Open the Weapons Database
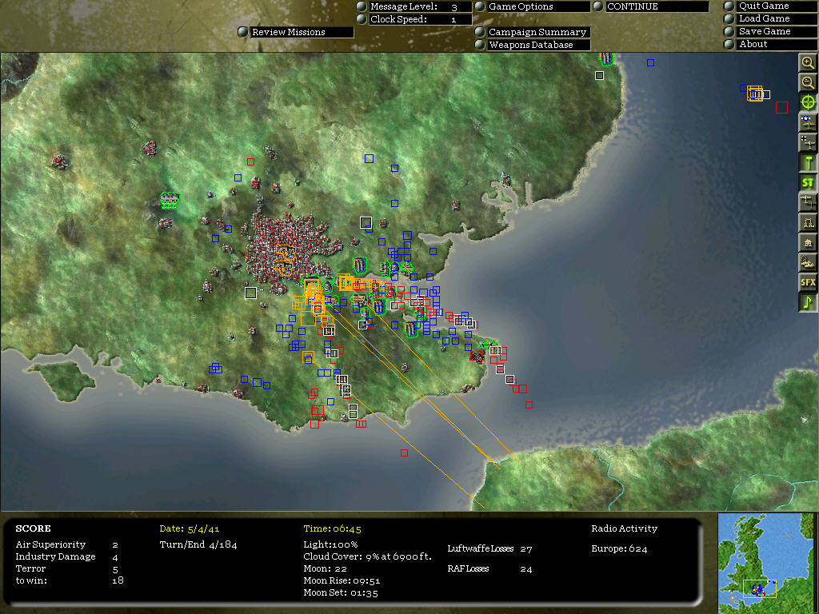Image resolution: width=819 pixels, height=614 pixels. tap(538, 45)
